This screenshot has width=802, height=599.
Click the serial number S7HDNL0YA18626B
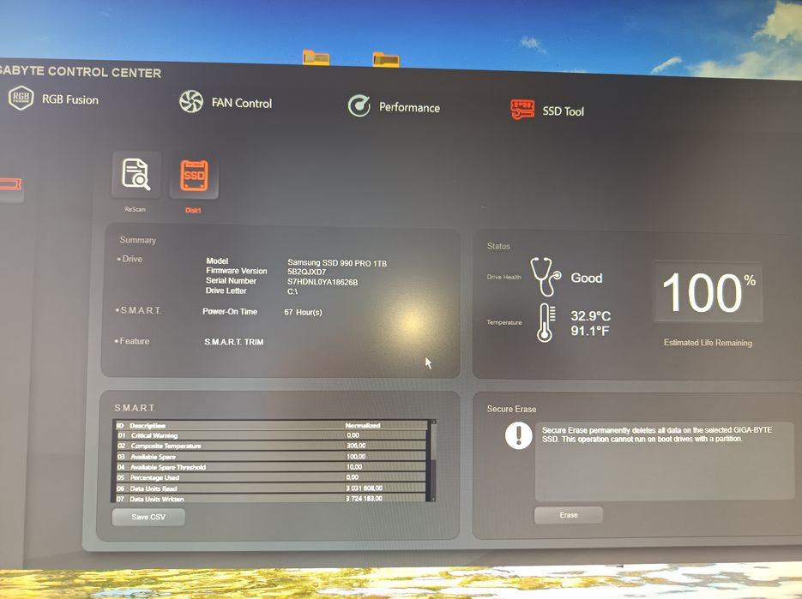(323, 282)
